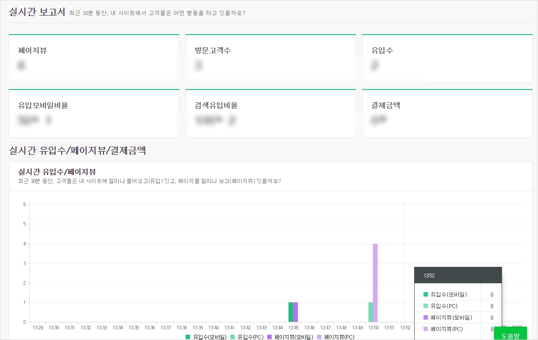
Task: Open the 검색유입비율 summary card
Action: [x=271, y=113]
